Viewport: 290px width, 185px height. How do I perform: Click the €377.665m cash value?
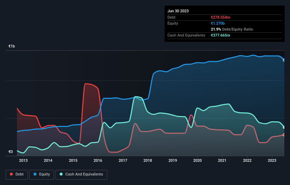pyautogui.click(x=220, y=35)
